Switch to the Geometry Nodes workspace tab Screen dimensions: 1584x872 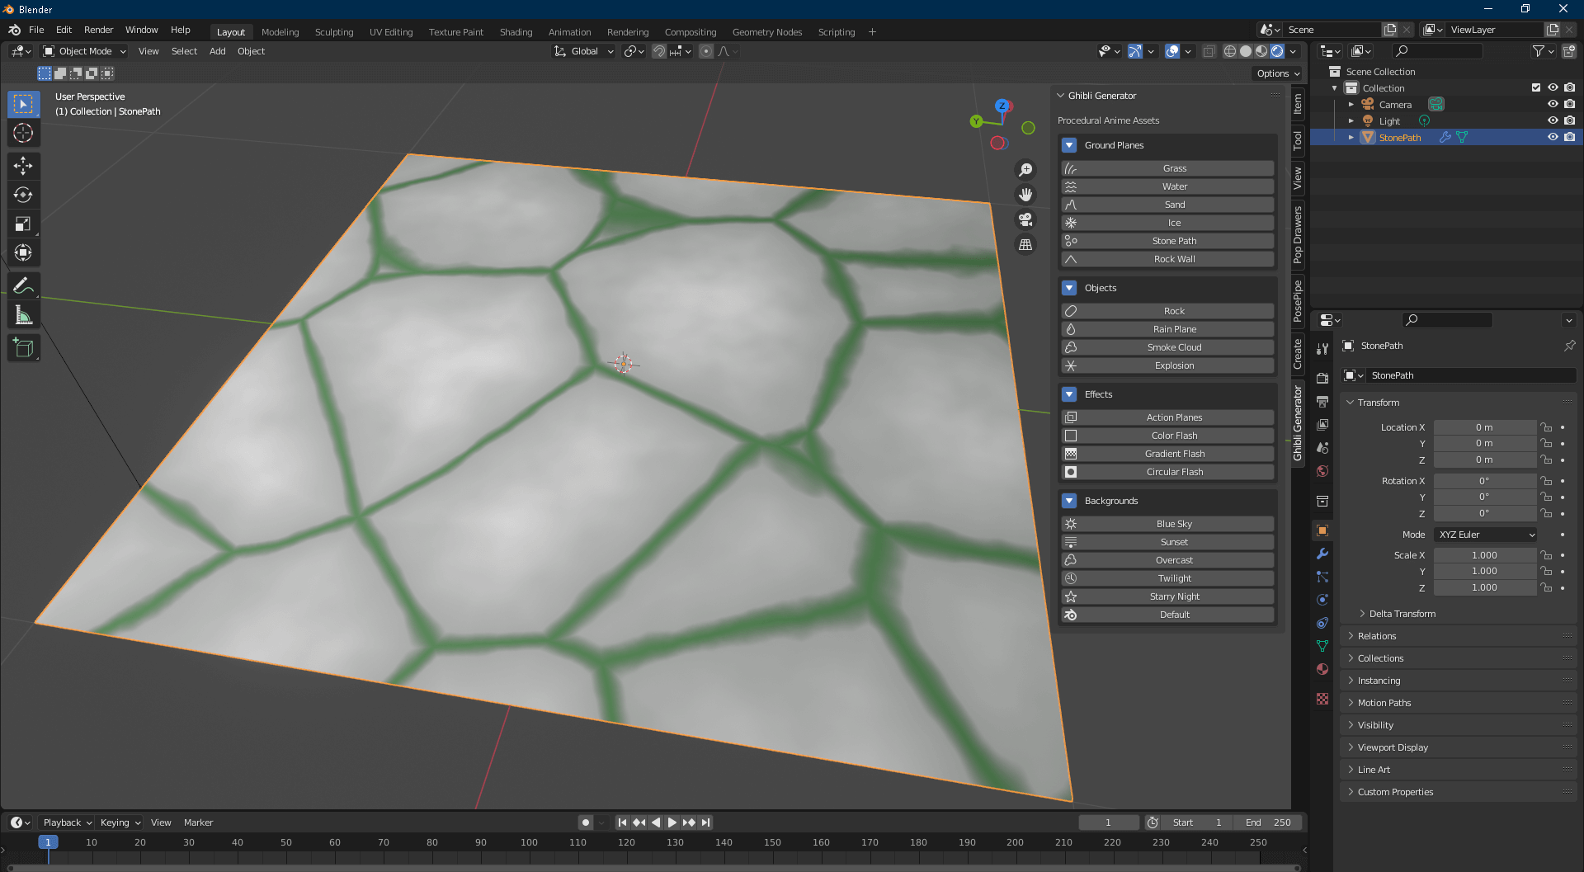(x=766, y=32)
